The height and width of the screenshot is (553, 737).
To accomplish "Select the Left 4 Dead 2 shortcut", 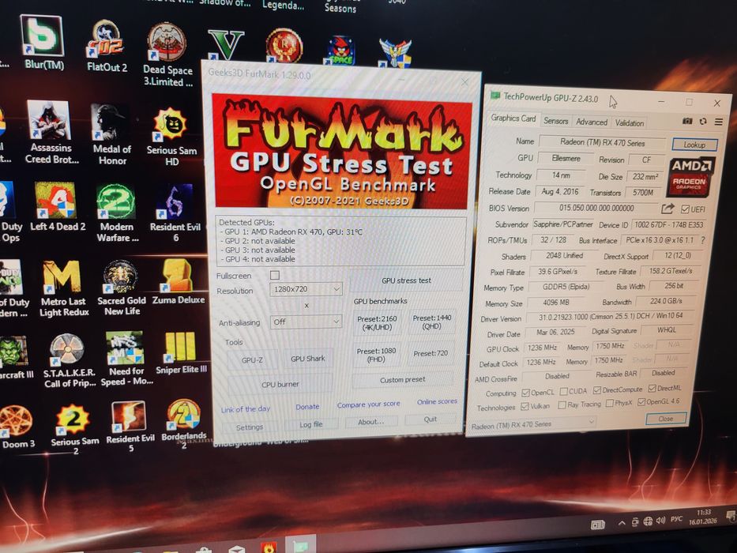I will pos(58,207).
